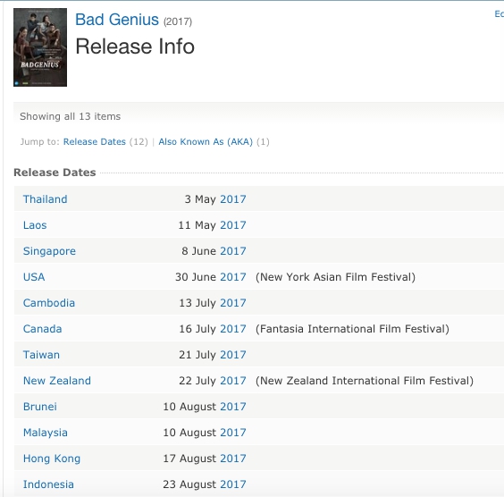This screenshot has width=504, height=497.
Task: Open the Brunei country link
Action: tap(40, 407)
